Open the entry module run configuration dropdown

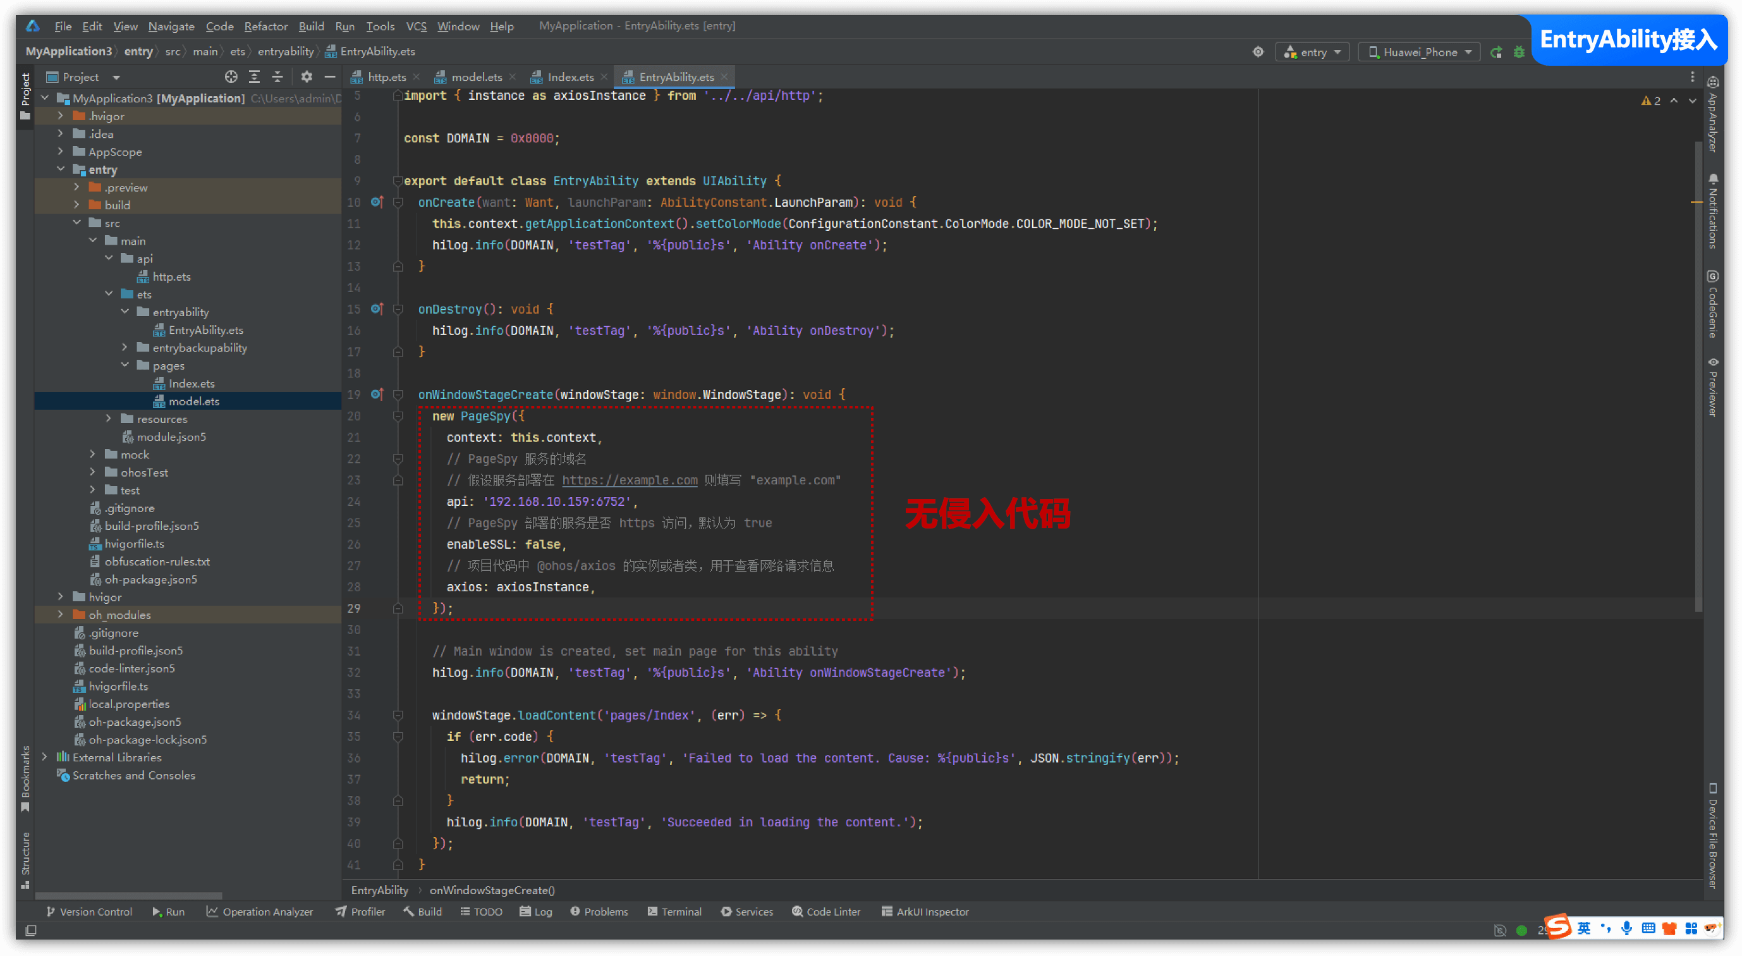coord(1312,52)
